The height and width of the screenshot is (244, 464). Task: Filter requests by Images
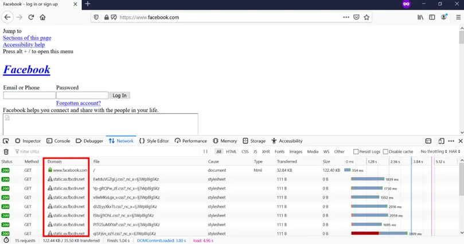pyautogui.click(x=296, y=152)
